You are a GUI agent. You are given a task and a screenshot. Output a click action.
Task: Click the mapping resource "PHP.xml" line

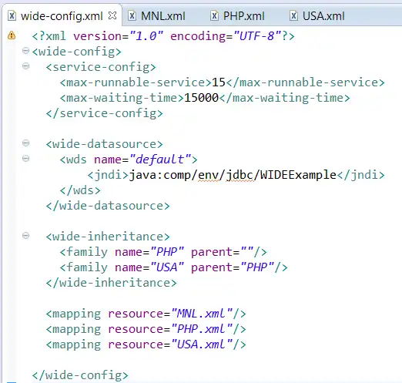(x=146, y=329)
